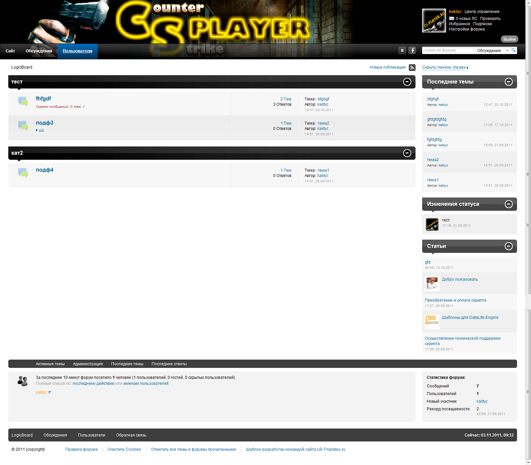Viewport: 531px width, 465px height.
Task: Click avatar in Изменения статуса block
Action: point(432,224)
